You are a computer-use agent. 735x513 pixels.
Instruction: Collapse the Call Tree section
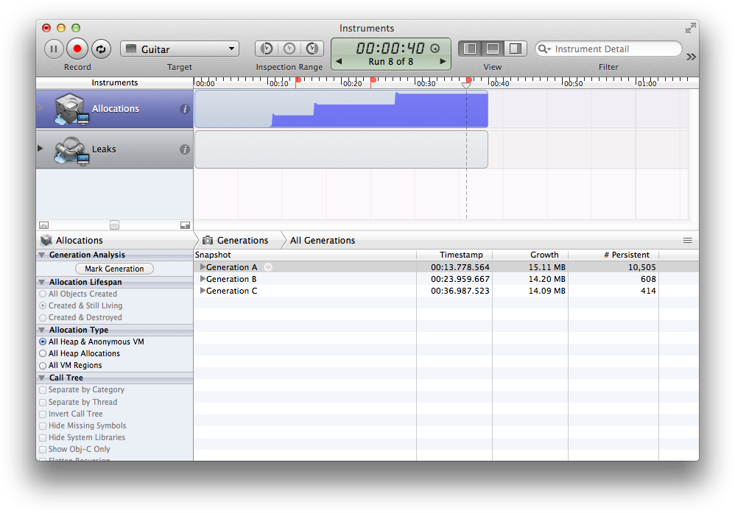click(x=42, y=378)
